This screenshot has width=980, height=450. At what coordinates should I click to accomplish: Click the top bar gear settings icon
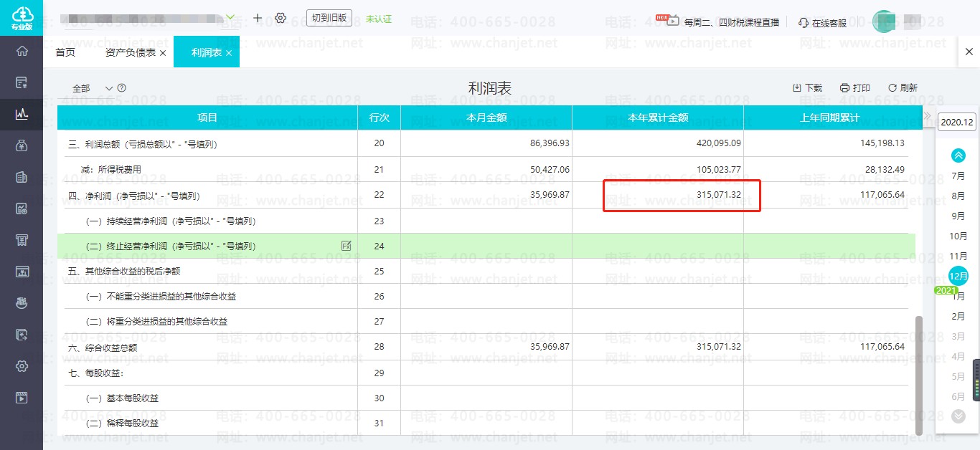(281, 18)
